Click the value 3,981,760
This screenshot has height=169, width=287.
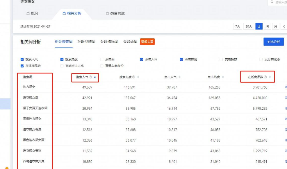[260, 87]
